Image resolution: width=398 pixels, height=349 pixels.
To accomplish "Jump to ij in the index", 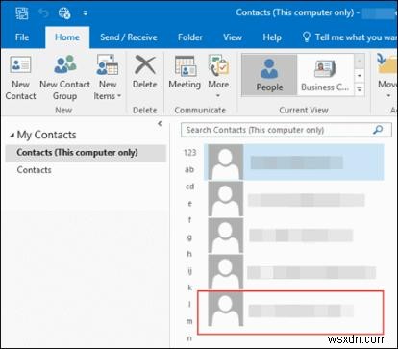I will (189, 271).
